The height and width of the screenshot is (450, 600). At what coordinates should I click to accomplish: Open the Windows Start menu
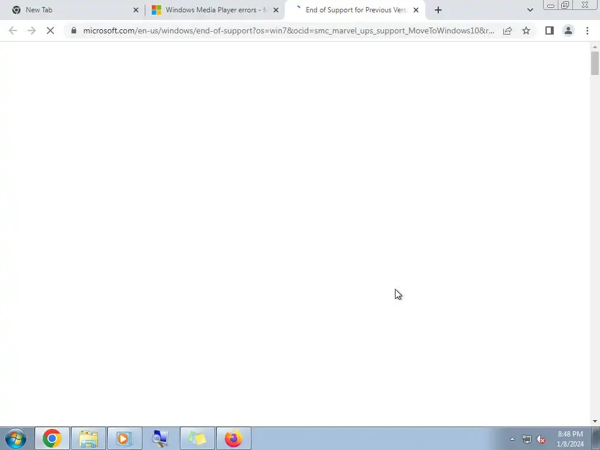pos(16,438)
